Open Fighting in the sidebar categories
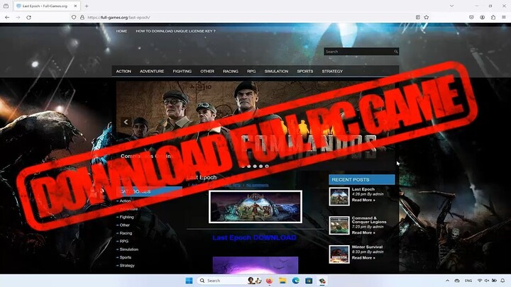 pyautogui.click(x=126, y=217)
